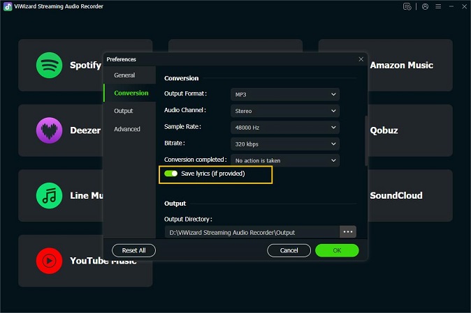Image resolution: width=471 pixels, height=313 pixels.
Task: Click the Cancel button
Action: click(x=289, y=250)
